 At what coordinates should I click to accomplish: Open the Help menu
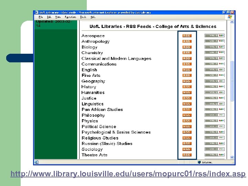[93, 17]
